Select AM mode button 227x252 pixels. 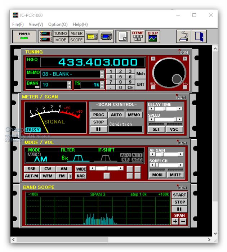[64, 169]
